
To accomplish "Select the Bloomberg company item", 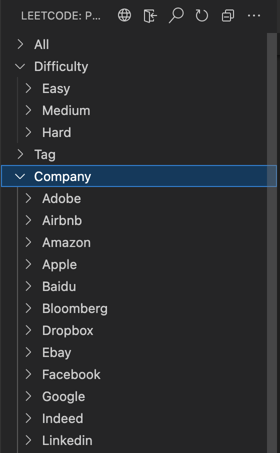I will [75, 308].
